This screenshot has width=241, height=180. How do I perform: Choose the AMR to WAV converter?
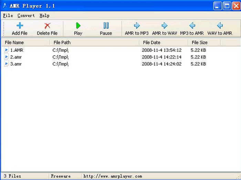click(164, 28)
